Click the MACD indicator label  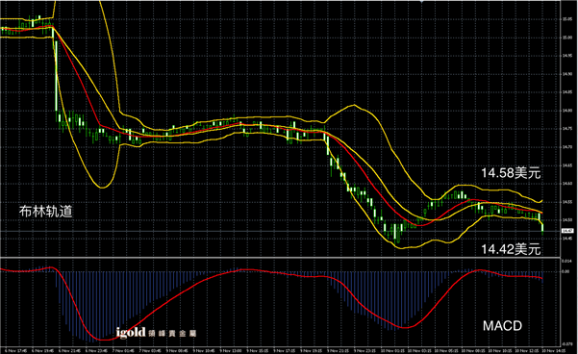(x=502, y=326)
